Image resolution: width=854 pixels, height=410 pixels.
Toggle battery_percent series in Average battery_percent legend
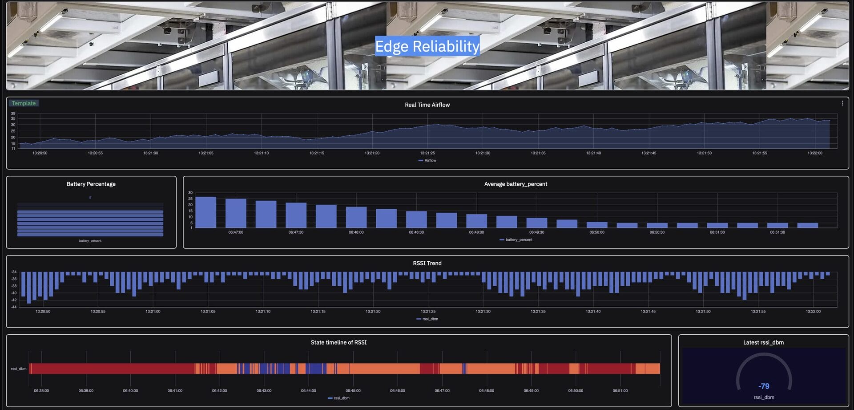[516, 240]
